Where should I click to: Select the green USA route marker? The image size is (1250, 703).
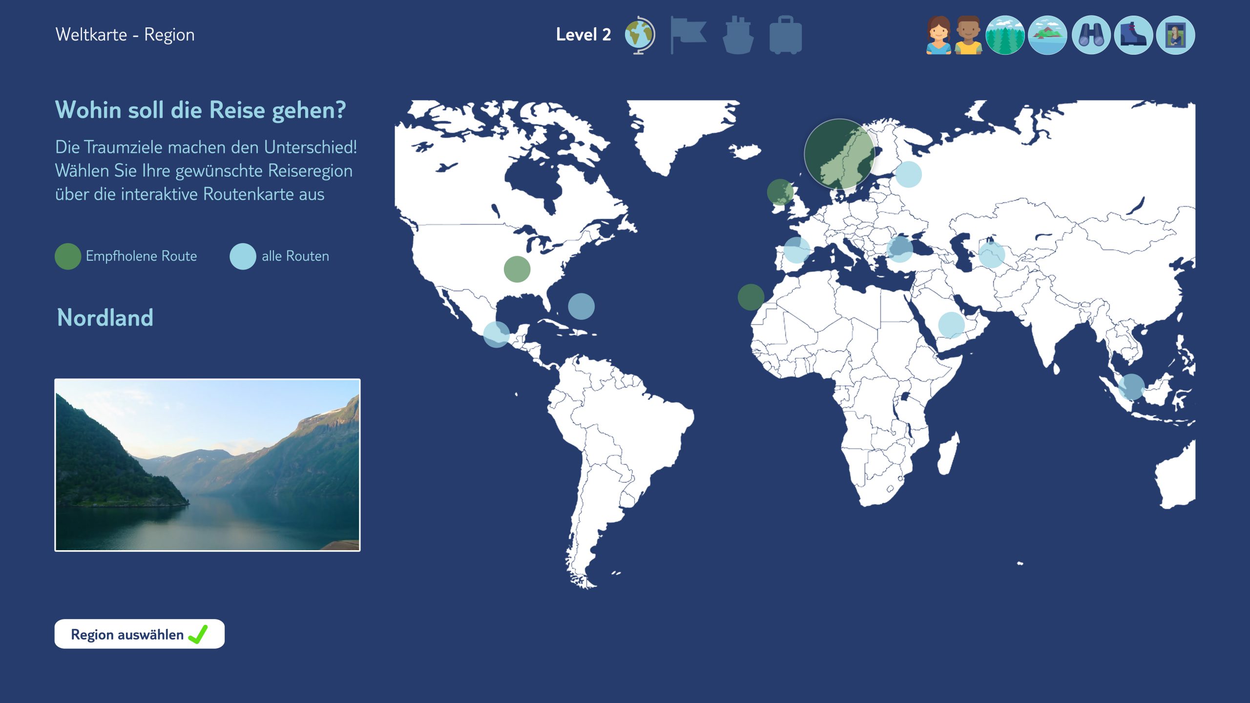(x=517, y=269)
